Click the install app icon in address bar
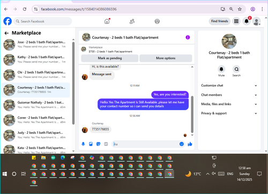The width and height of the screenshot is (268, 194). pyautogui.click(x=223, y=9)
